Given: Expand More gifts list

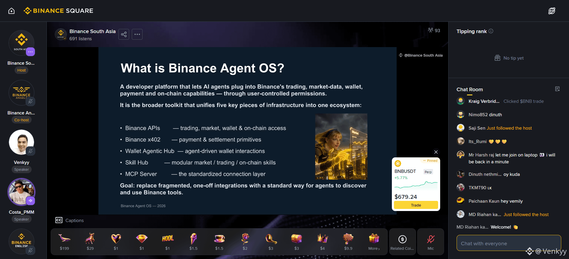Looking at the screenshot, I should (374, 242).
